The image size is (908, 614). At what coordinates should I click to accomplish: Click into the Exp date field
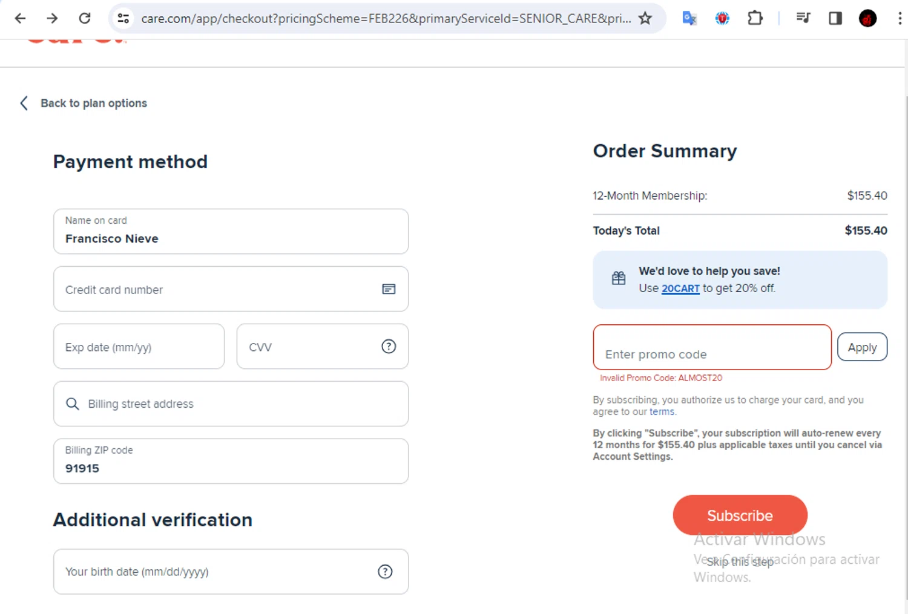coord(139,347)
